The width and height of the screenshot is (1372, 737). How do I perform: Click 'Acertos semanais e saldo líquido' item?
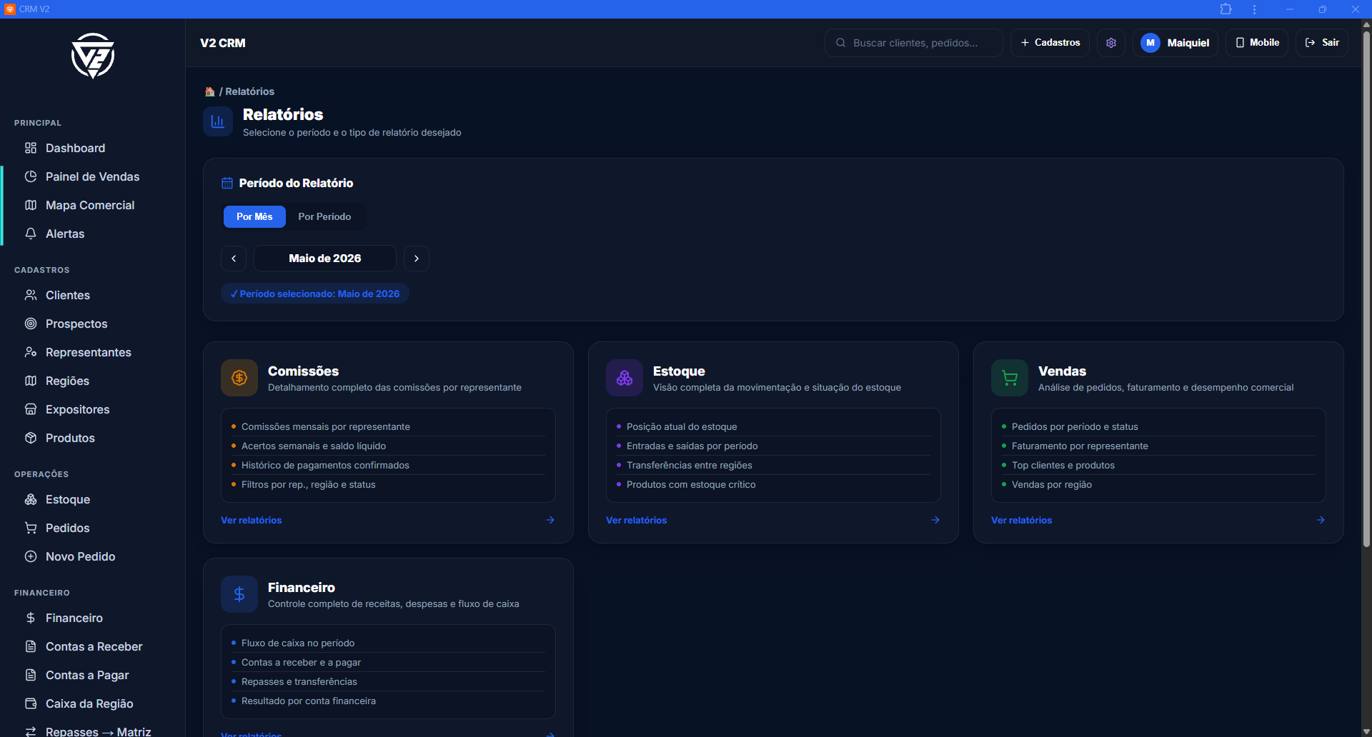314,446
